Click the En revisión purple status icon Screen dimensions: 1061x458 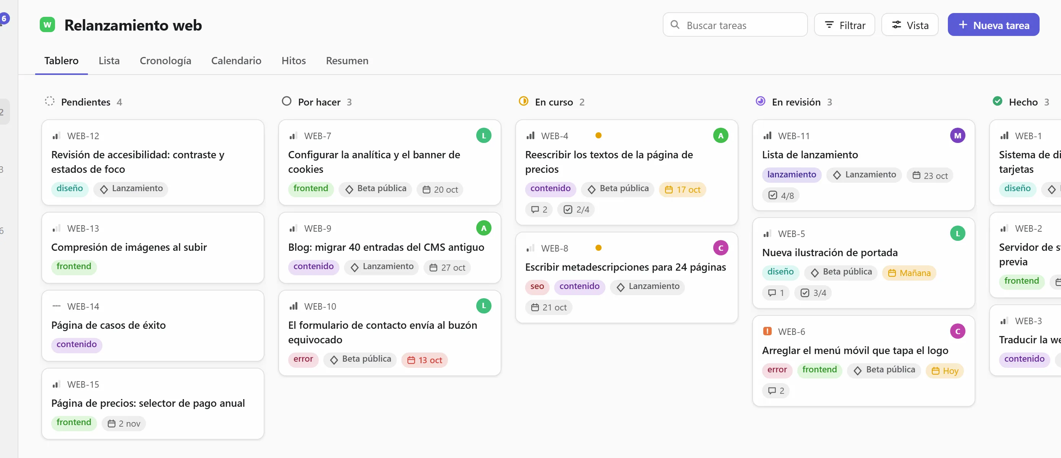760,101
